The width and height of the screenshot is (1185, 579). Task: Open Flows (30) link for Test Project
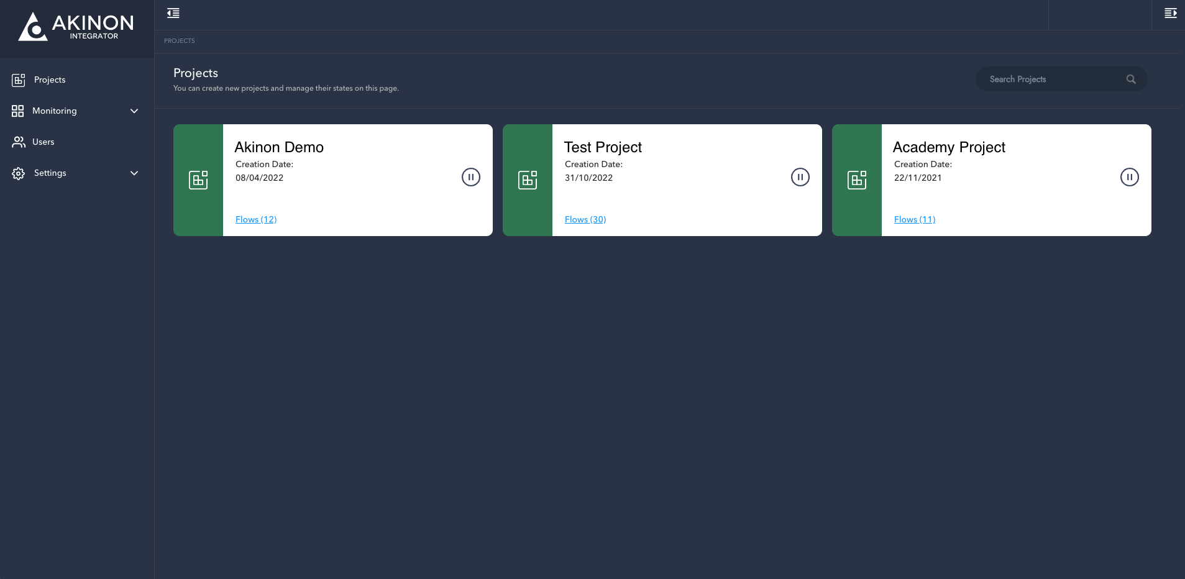coord(585,219)
